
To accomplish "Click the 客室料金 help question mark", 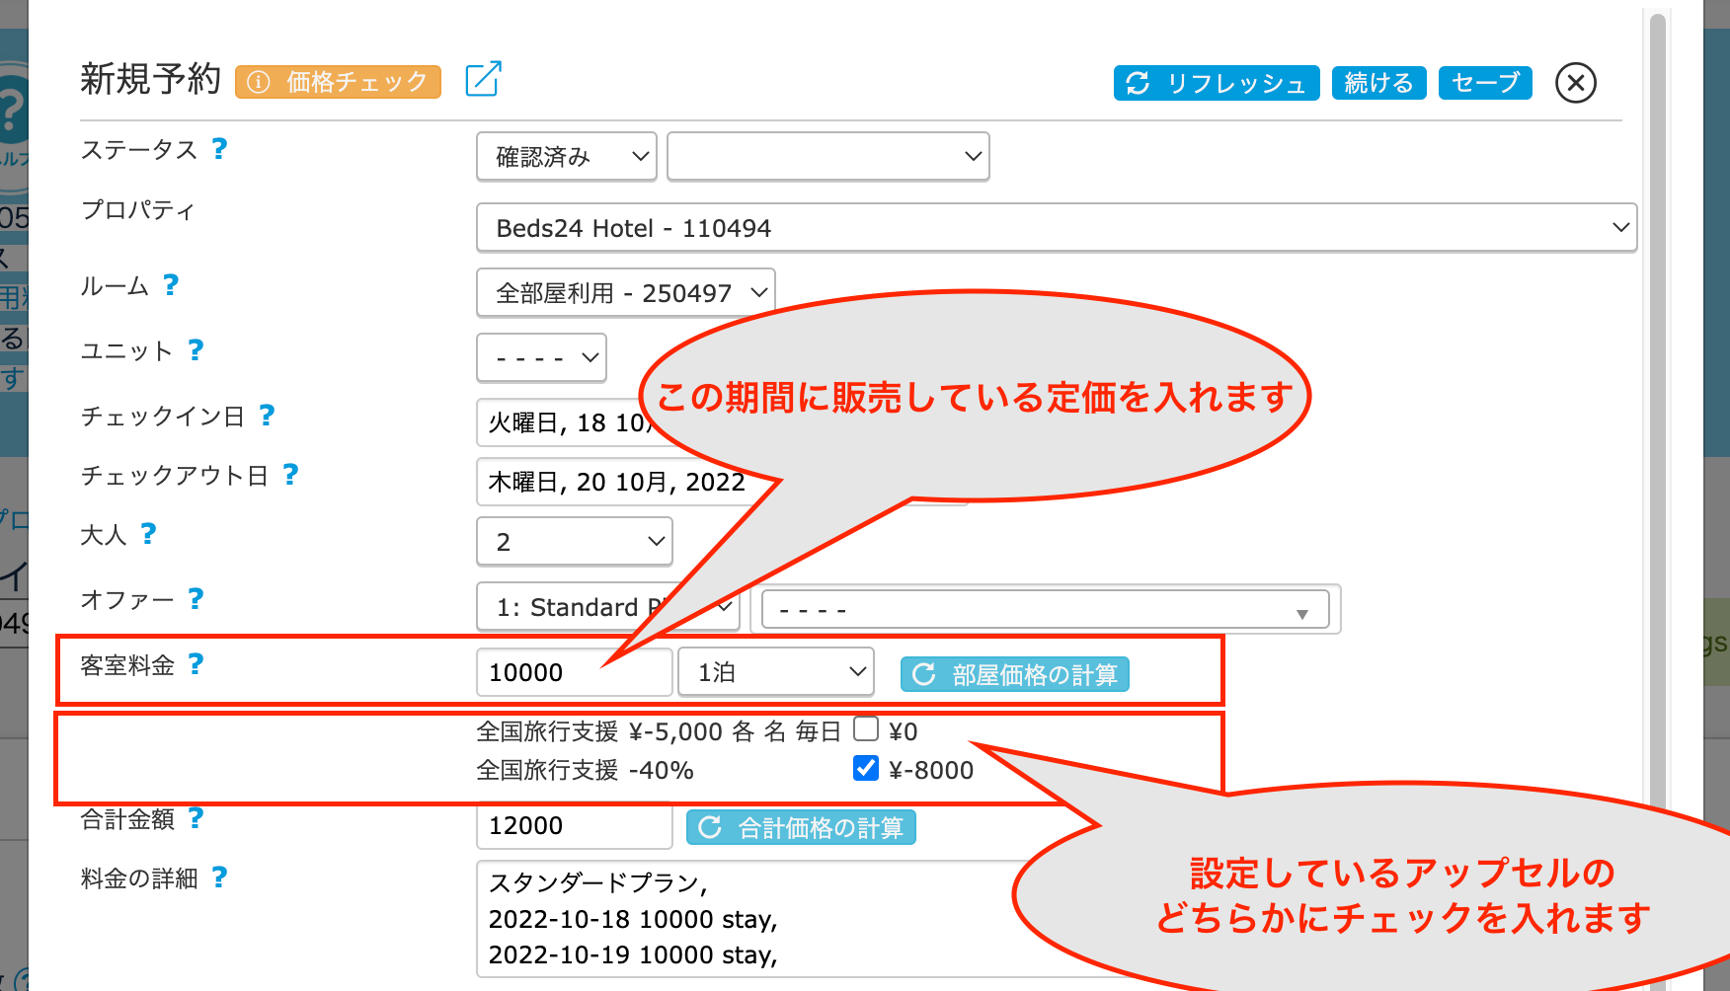I will pos(196,664).
